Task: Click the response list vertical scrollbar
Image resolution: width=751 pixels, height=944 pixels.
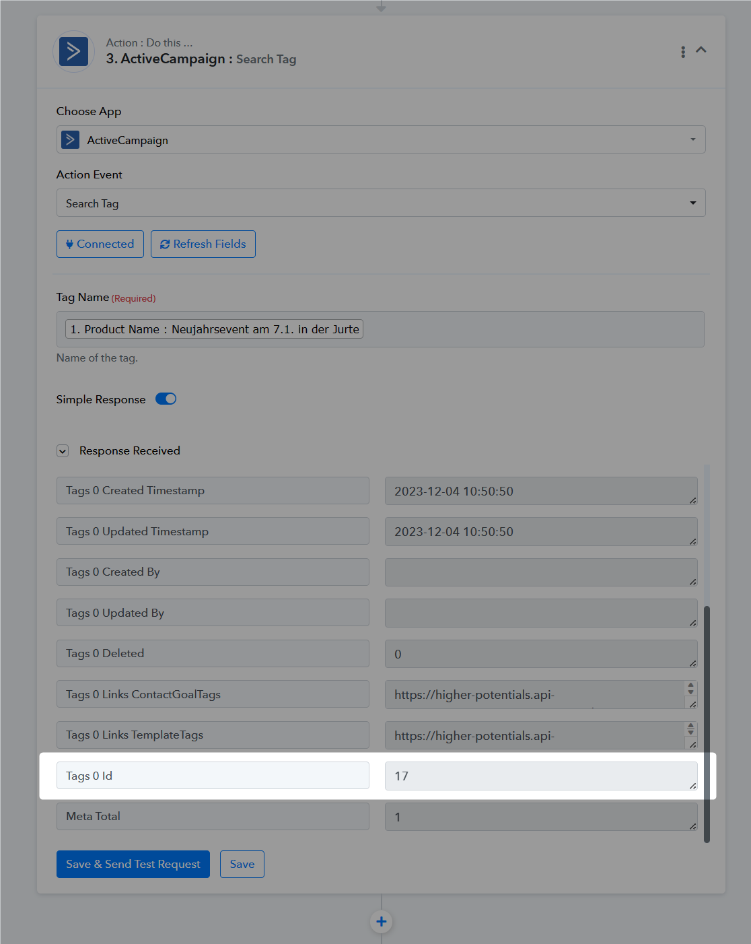Action: click(x=707, y=724)
